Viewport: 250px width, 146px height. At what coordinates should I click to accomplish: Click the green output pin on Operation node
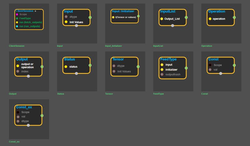coord(234,17)
